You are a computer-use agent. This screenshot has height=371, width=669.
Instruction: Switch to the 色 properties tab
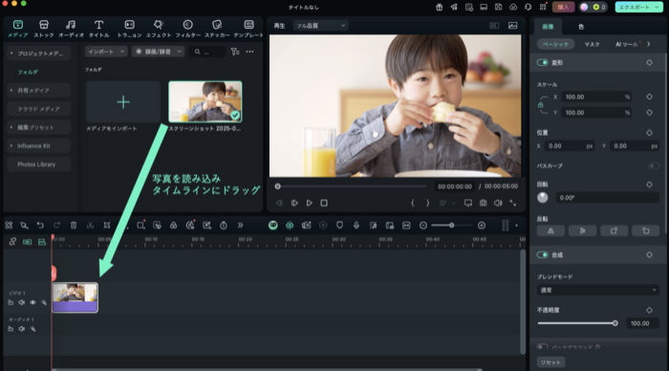tap(581, 27)
